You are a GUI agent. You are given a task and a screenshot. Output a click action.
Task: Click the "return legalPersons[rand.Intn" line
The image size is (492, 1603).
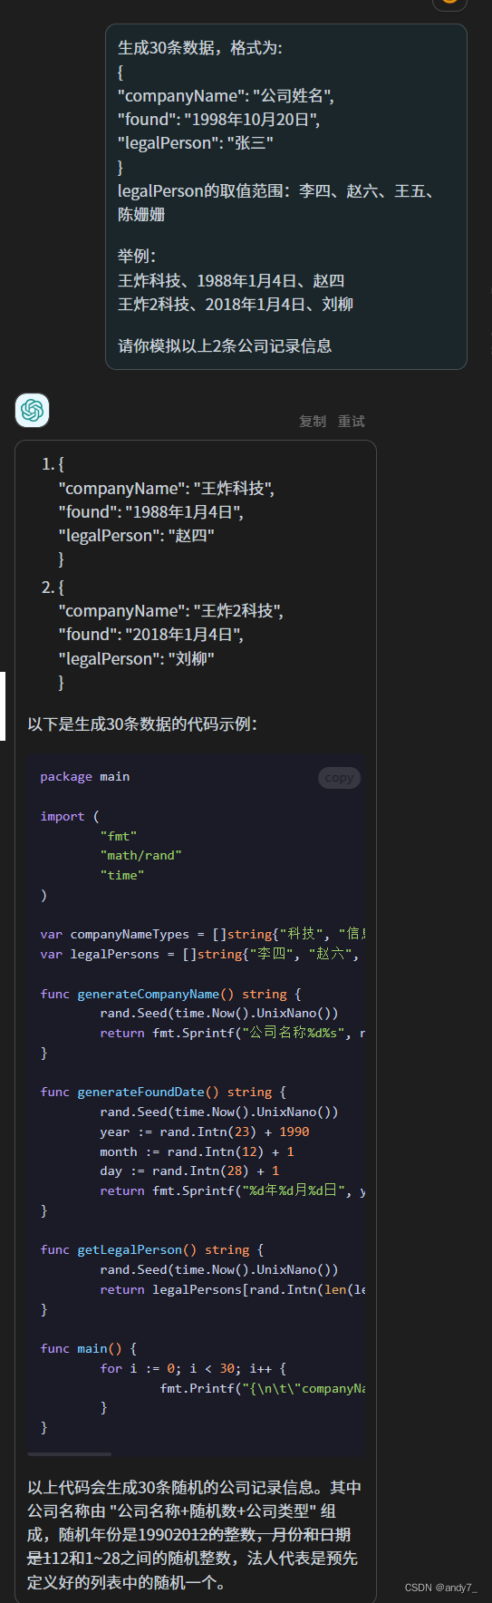click(x=233, y=1290)
